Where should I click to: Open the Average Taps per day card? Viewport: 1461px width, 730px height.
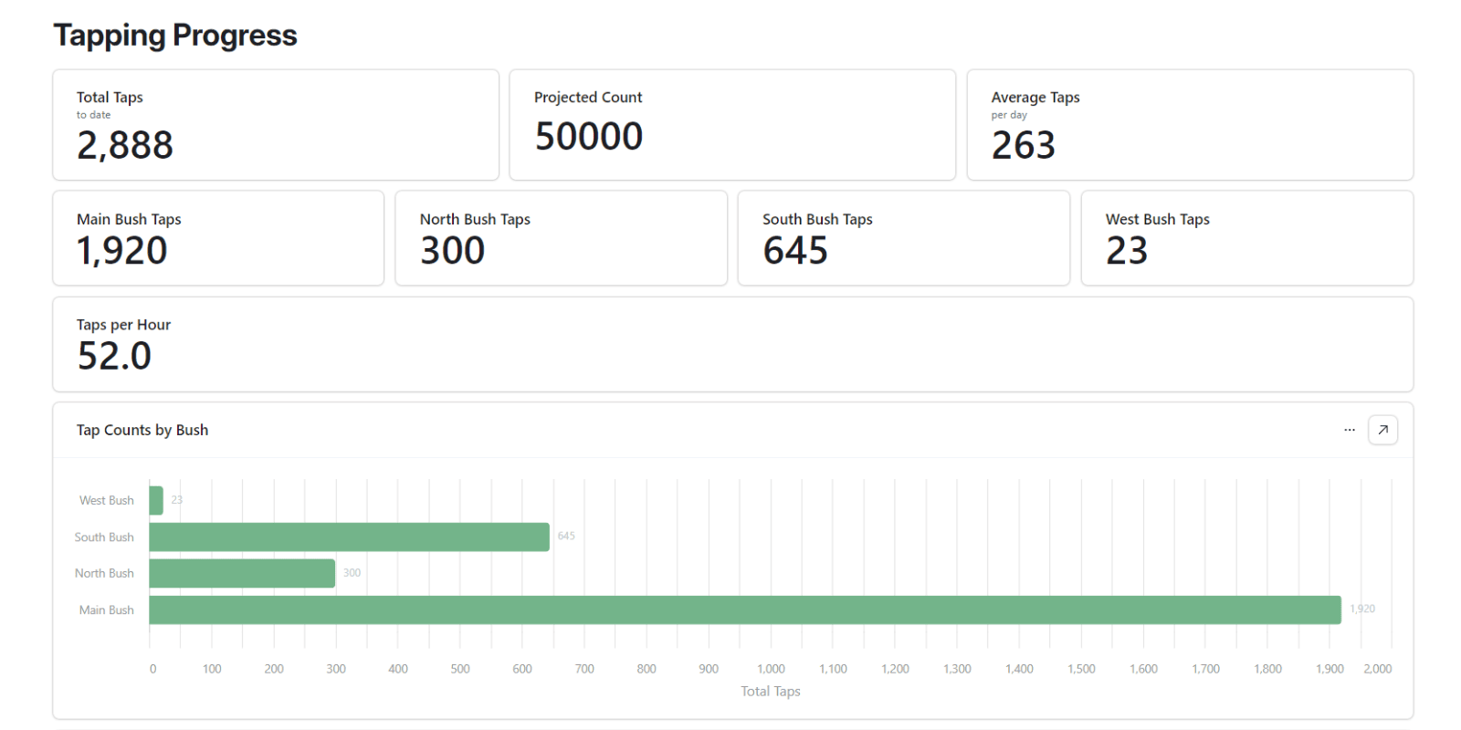[x=1189, y=125]
